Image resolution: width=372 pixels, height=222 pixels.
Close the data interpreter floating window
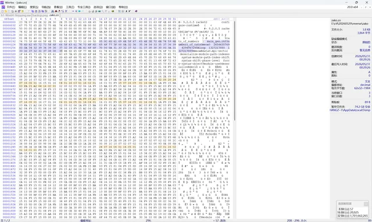tap(366, 204)
